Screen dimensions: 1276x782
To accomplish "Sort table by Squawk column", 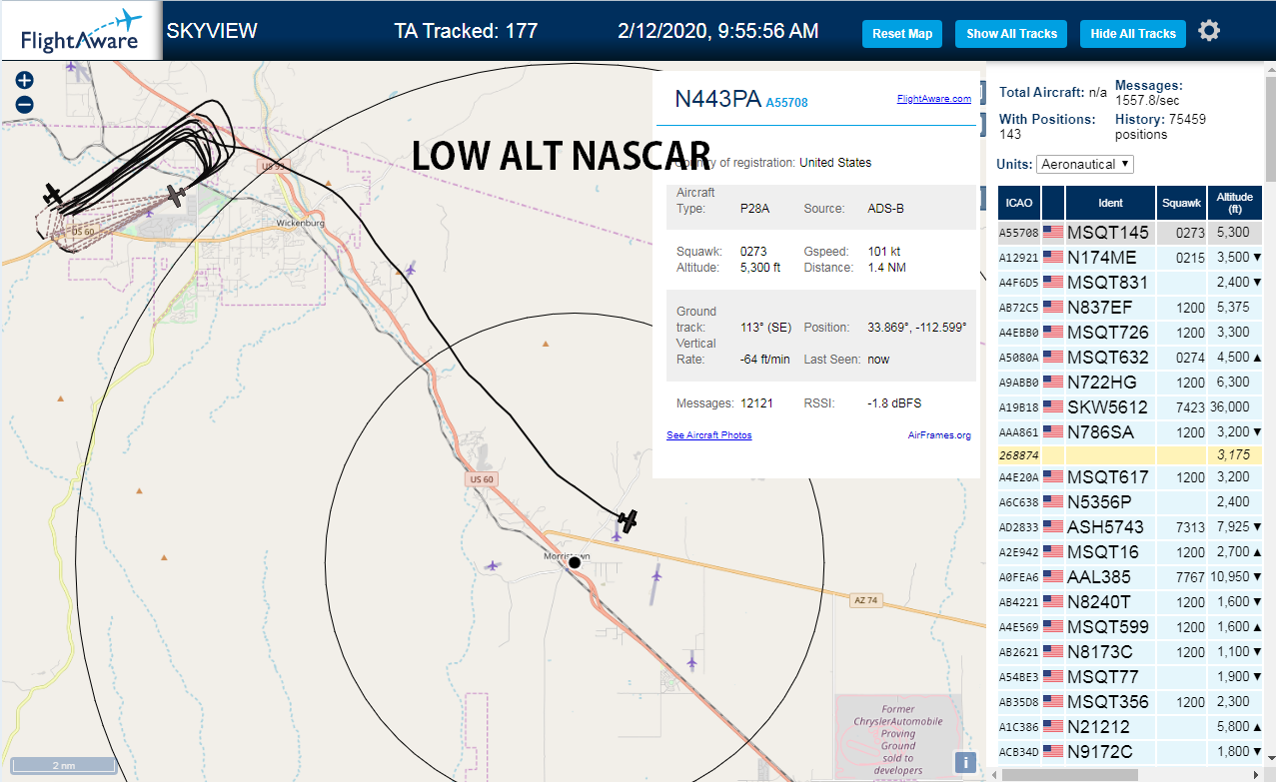I will coord(1182,203).
